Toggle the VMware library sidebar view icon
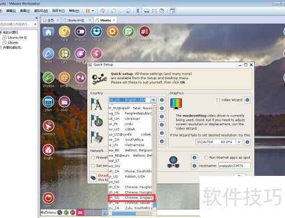The width and height of the screenshot is (285, 218). pyautogui.click(x=139, y=11)
